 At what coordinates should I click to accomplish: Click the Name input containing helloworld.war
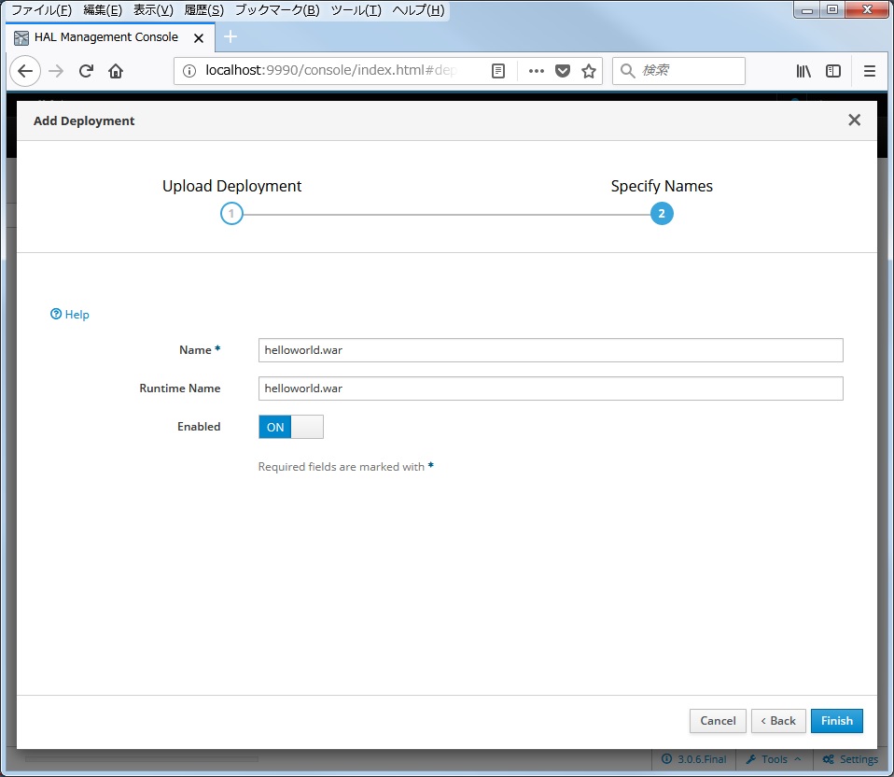point(551,350)
